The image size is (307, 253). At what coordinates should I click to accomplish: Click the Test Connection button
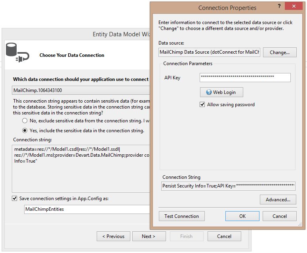(x=181, y=216)
